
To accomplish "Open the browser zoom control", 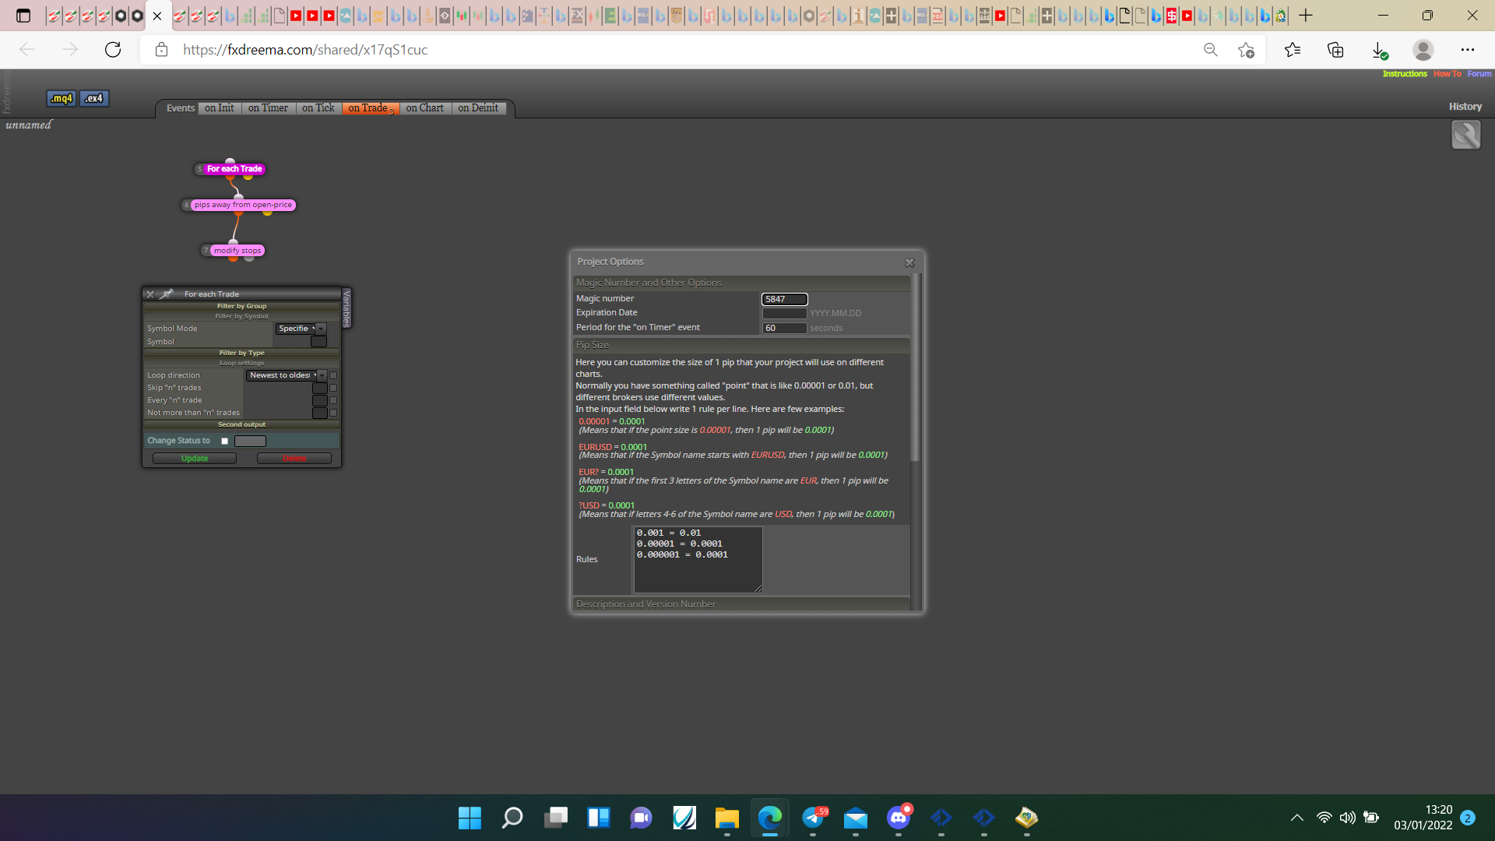I will (1210, 50).
